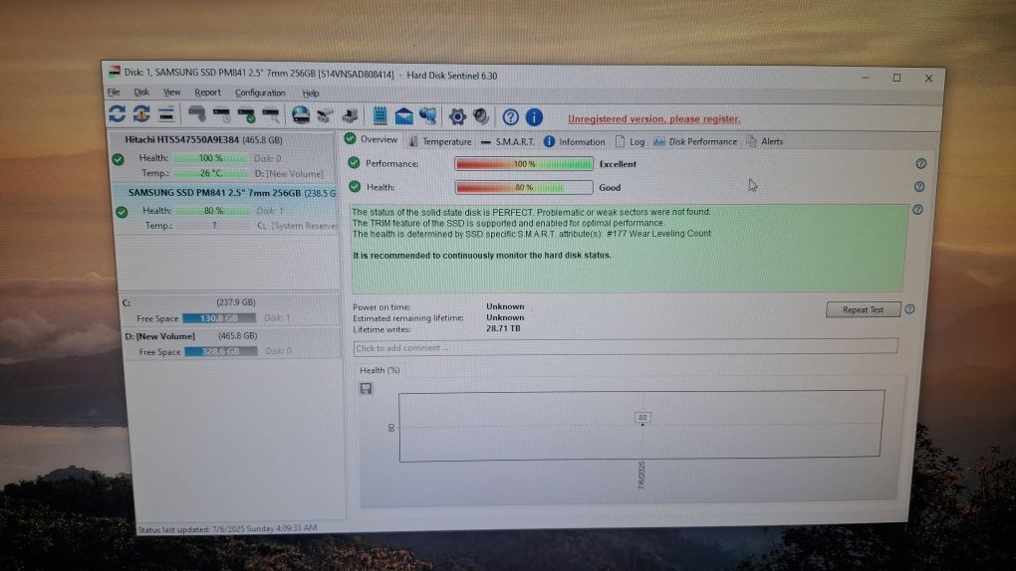Screen dimensions: 1016x571
Task: Click C: free space 130.8 GB bar
Action: [219, 318]
